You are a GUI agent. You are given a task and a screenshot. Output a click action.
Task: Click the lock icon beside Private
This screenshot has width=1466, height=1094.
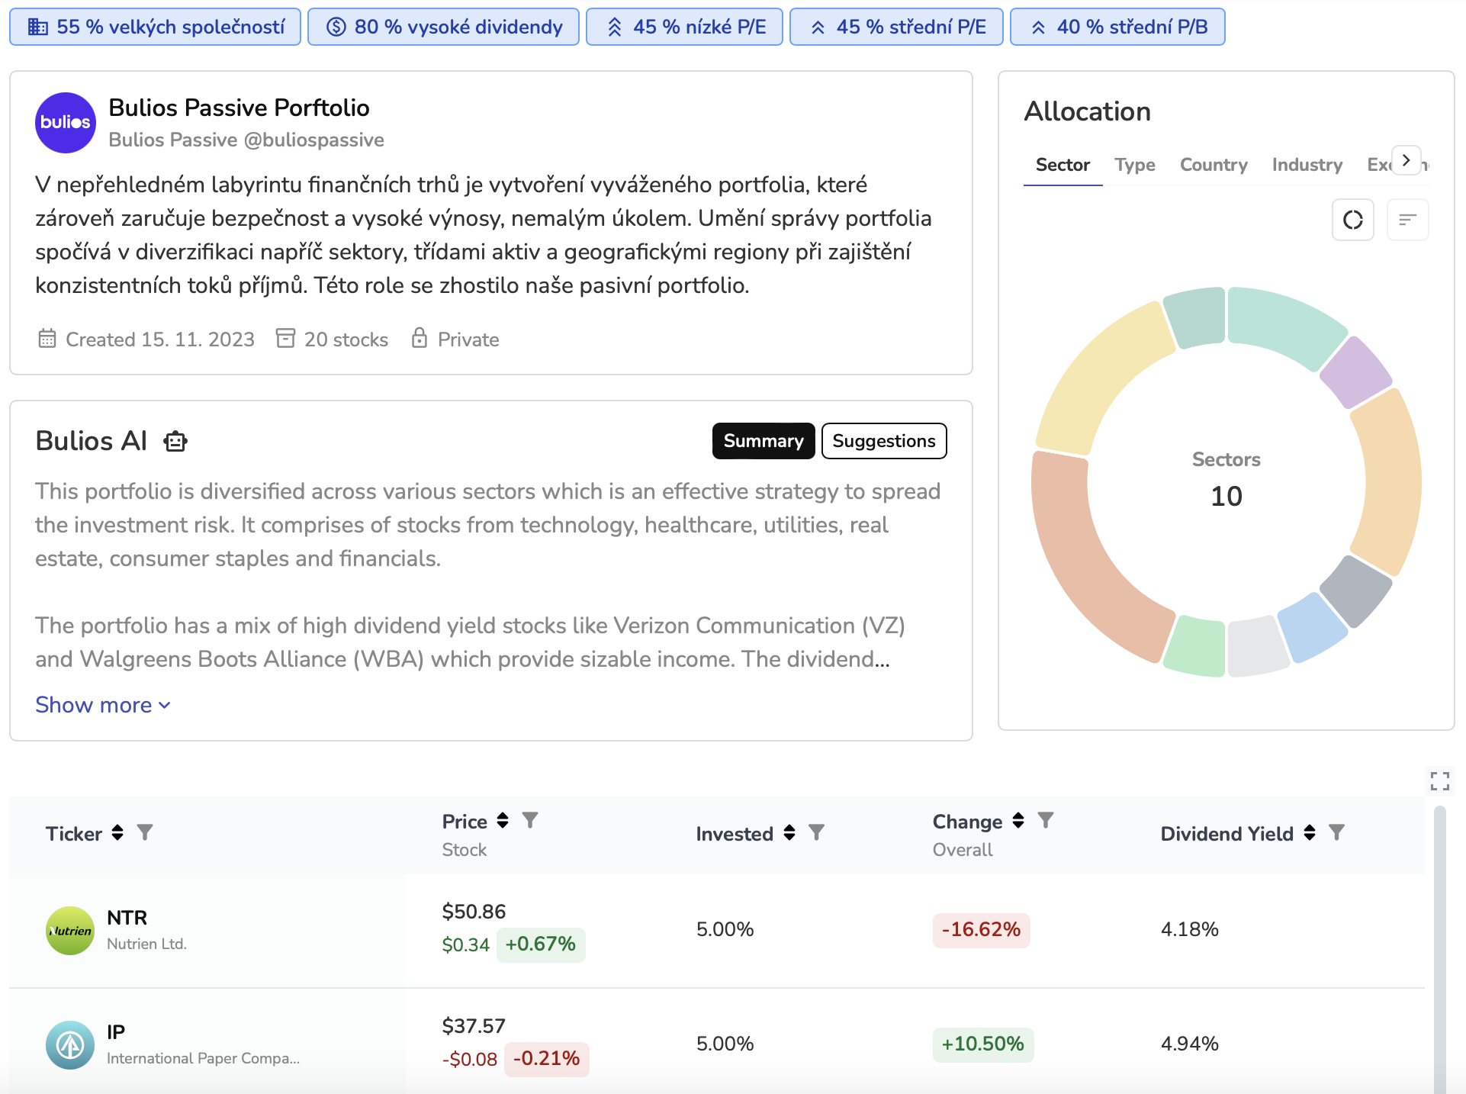[420, 338]
